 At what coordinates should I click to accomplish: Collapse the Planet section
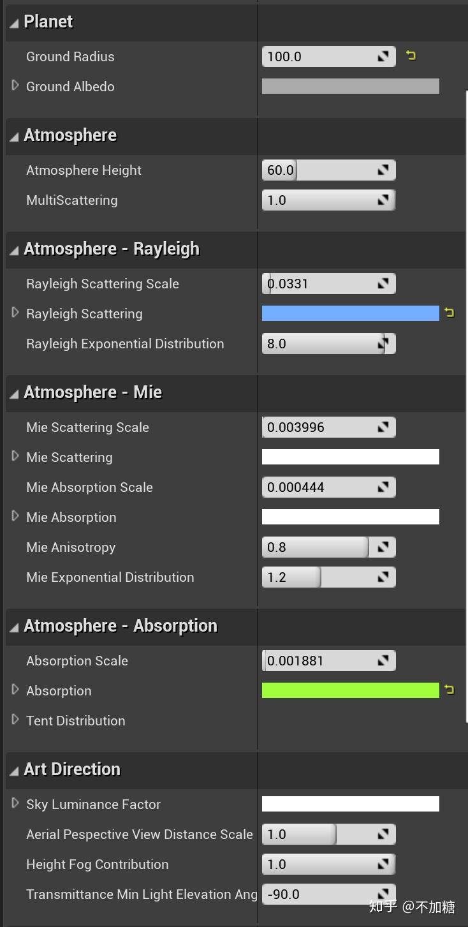point(14,23)
